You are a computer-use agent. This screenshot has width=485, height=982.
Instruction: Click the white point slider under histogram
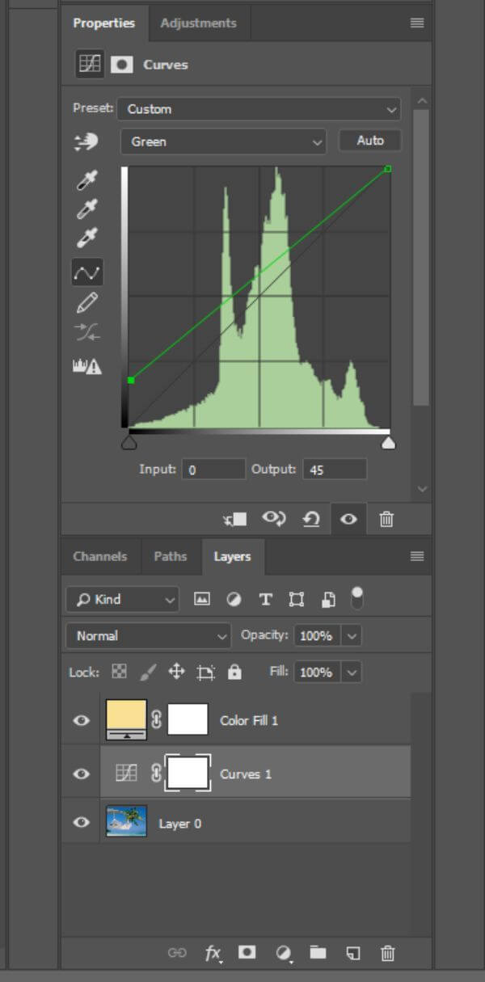tap(388, 443)
